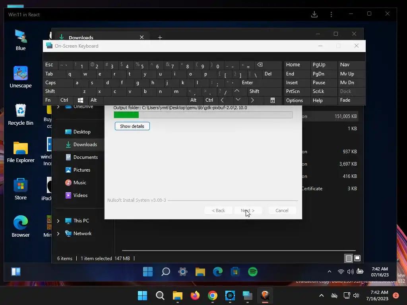This screenshot has height=305, width=407.
Task: Toggle the left Shift key on On-Screen Keyboard
Action: click(62, 91)
